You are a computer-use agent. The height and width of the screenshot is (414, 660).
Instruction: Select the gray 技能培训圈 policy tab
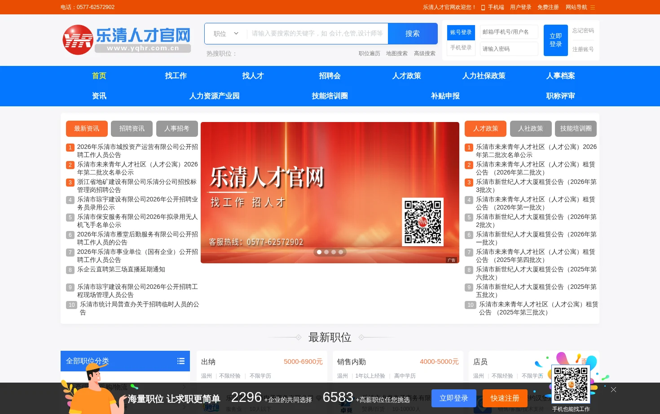click(x=576, y=129)
